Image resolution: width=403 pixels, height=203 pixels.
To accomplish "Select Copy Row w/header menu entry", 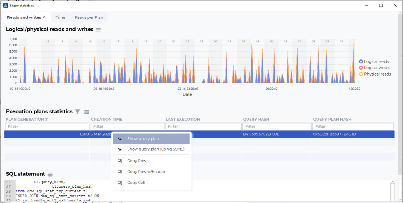I will point(152,172).
